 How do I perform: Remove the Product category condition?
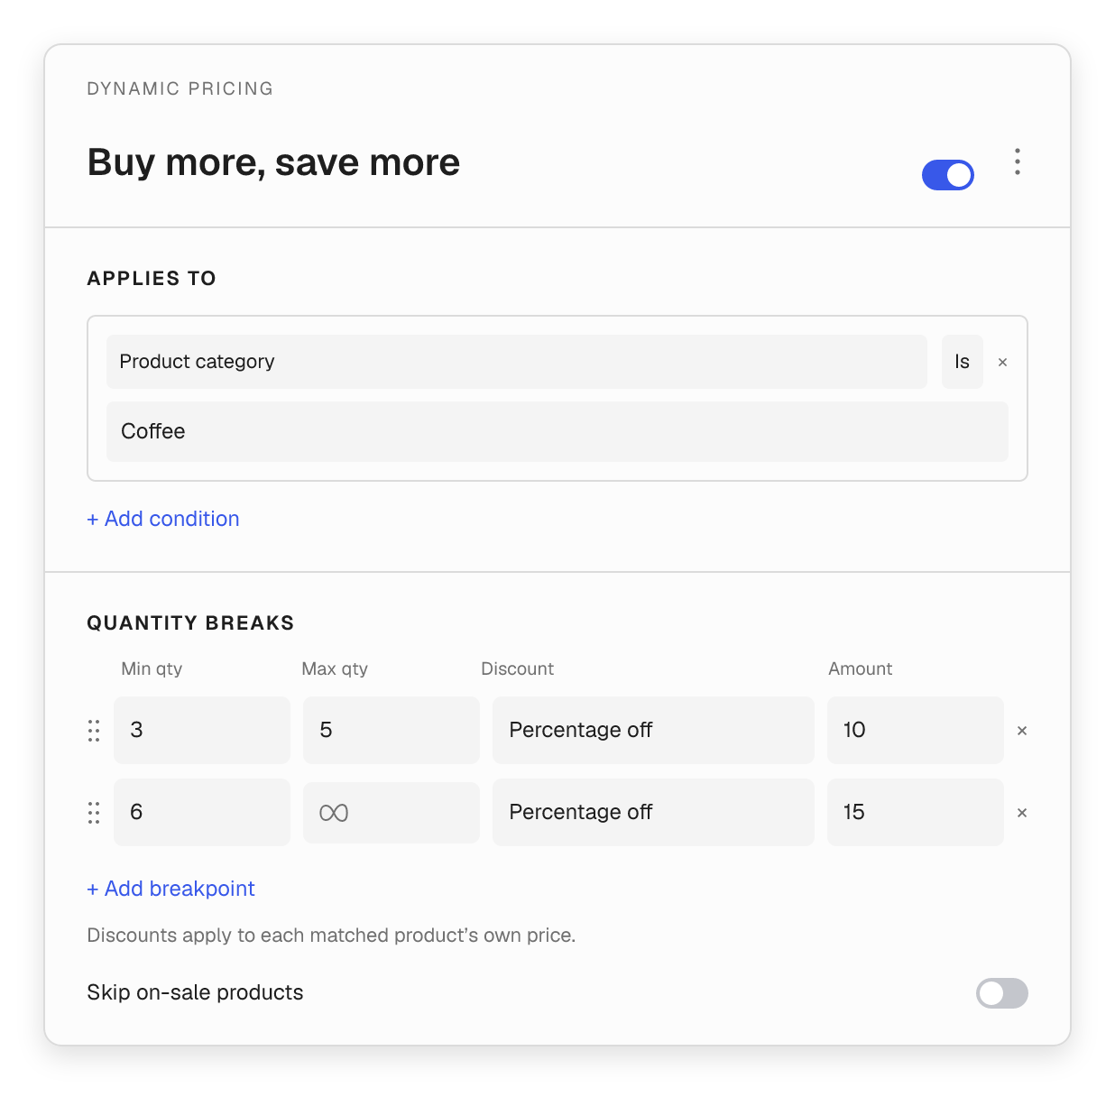pos(1002,362)
